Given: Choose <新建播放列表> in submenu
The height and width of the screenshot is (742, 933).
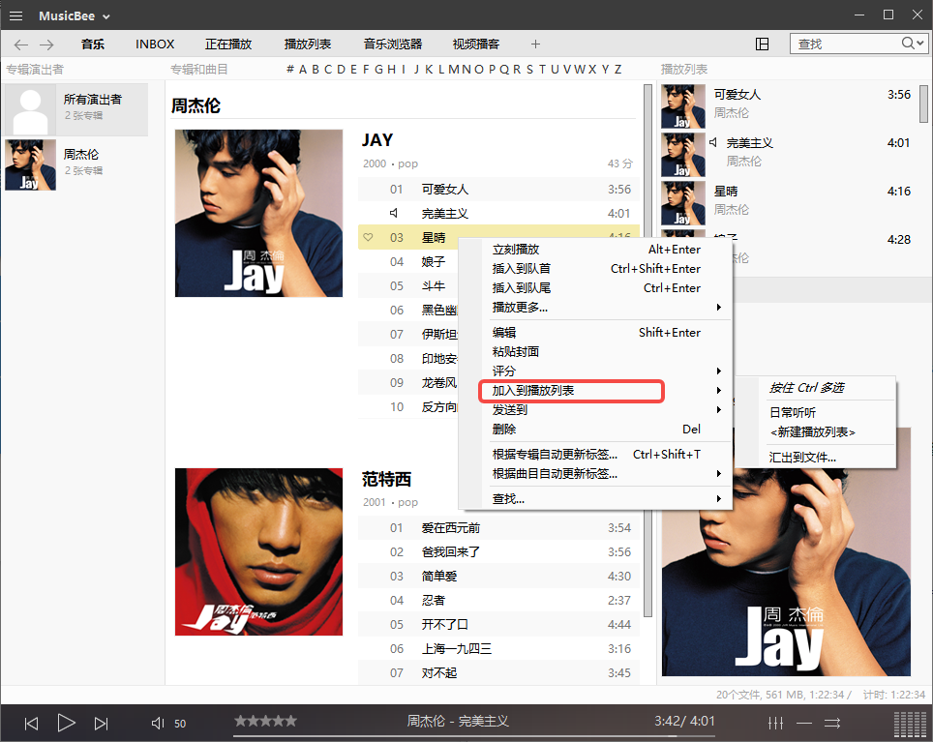Looking at the screenshot, I should click(x=813, y=432).
